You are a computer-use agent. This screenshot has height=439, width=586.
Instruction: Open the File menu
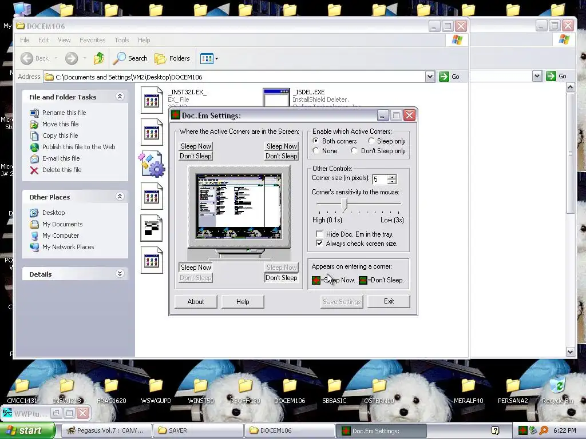pyautogui.click(x=25, y=40)
